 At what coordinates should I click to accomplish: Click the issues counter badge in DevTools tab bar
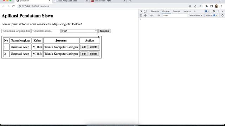[207, 11]
